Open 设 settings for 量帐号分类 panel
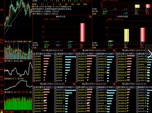The width and height of the screenshot is (152, 113). pyautogui.click(x=90, y=17)
